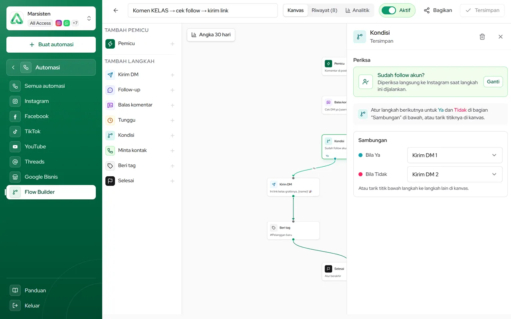The width and height of the screenshot is (511, 319).
Task: Show the Angka 30 hari stats
Action: tap(211, 35)
